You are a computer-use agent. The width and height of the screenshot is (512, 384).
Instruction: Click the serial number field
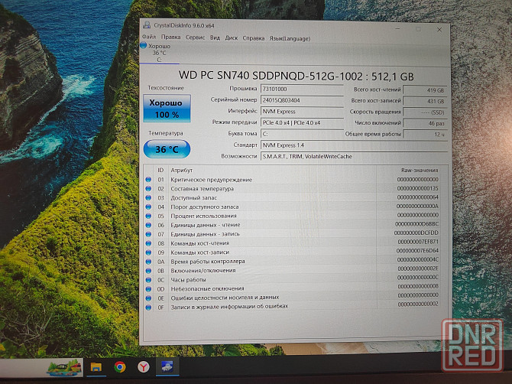(x=302, y=100)
